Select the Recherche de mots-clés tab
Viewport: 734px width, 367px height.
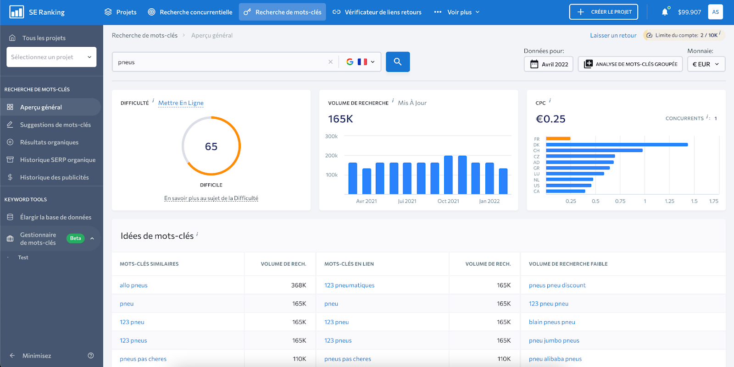(x=283, y=12)
